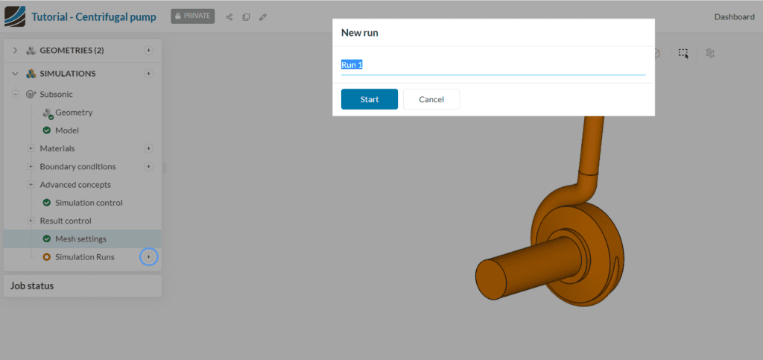
Task: Select Mesh settings in the tree
Action: click(80, 239)
